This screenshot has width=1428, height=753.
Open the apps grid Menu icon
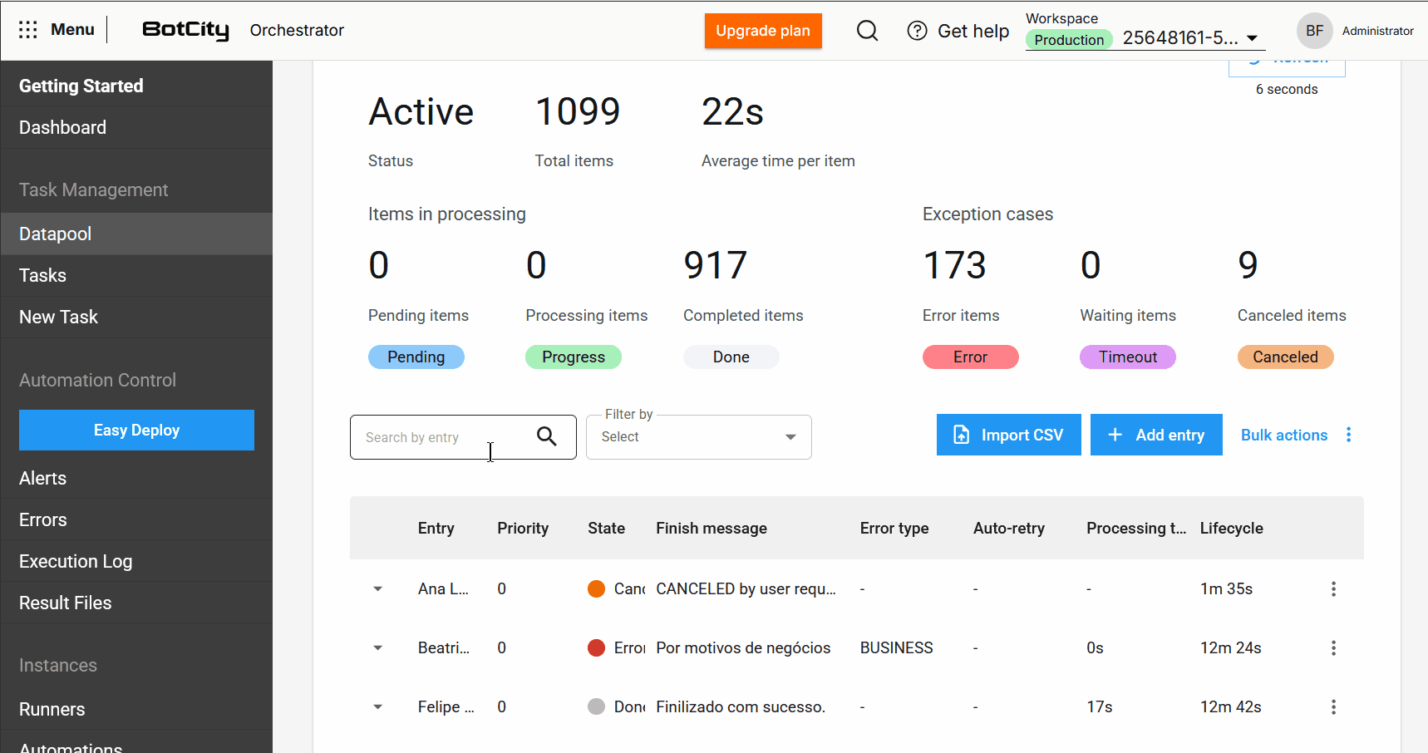(x=28, y=30)
